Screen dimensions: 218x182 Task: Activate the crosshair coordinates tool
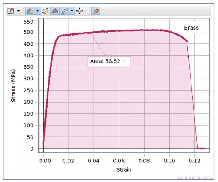point(80,11)
